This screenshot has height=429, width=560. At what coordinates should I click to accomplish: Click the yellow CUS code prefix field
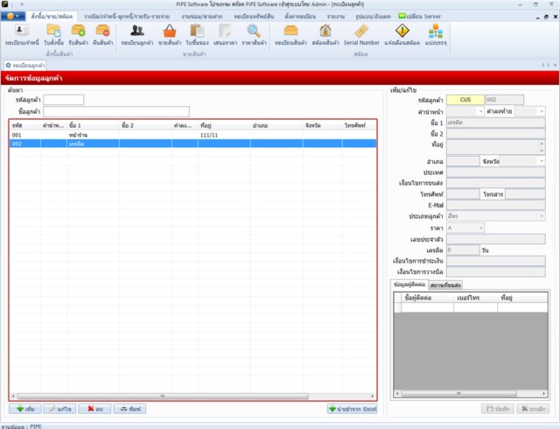pyautogui.click(x=465, y=100)
